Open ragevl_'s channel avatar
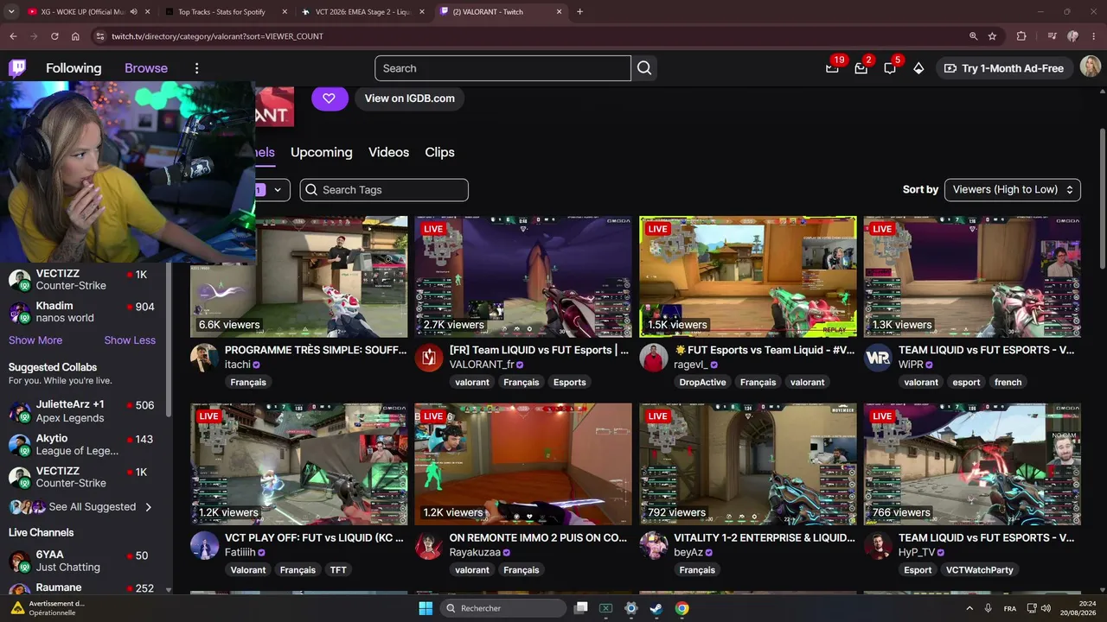The width and height of the screenshot is (1107, 622). click(654, 358)
